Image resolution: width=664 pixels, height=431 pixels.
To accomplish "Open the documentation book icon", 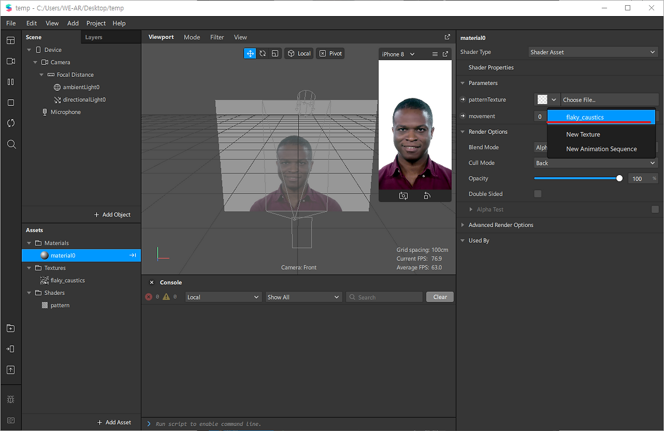I will click(x=11, y=420).
